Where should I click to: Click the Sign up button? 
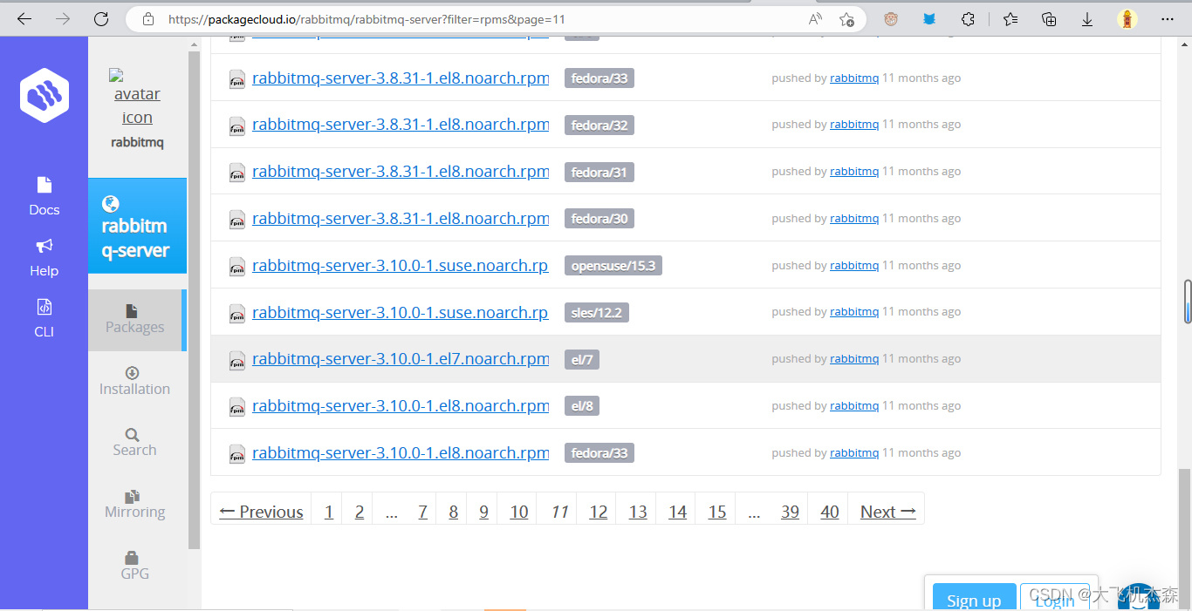(974, 598)
